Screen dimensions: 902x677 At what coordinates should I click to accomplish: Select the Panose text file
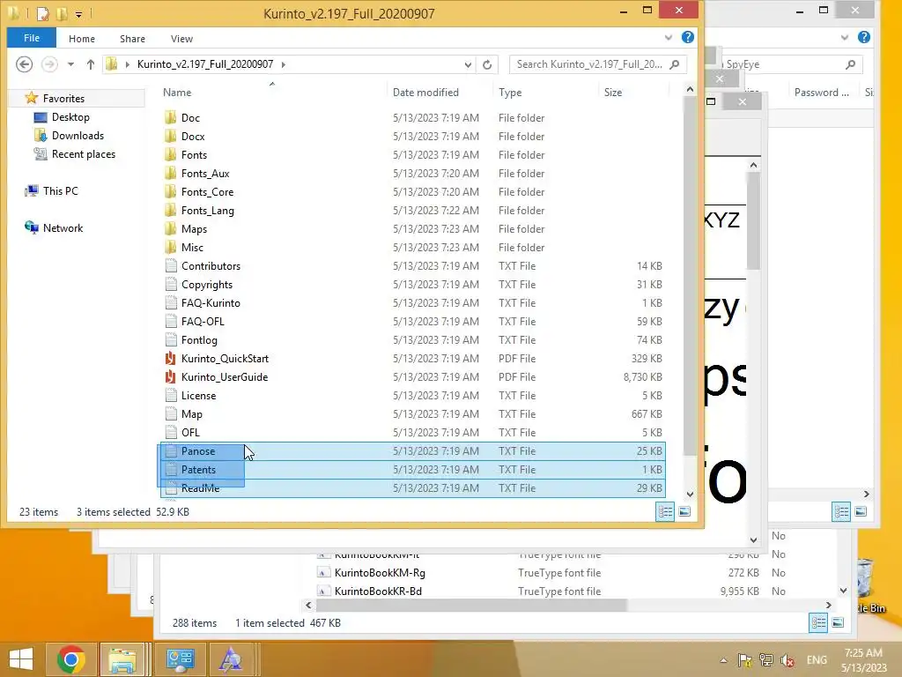tap(198, 451)
